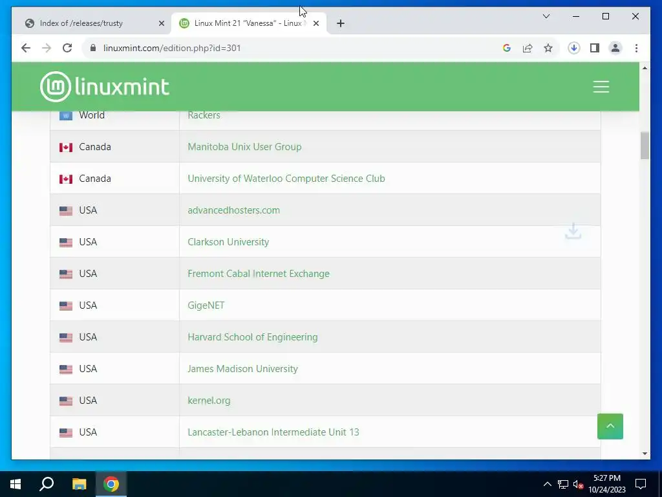
Task: Click the Google icon in address bar
Action: click(x=507, y=48)
